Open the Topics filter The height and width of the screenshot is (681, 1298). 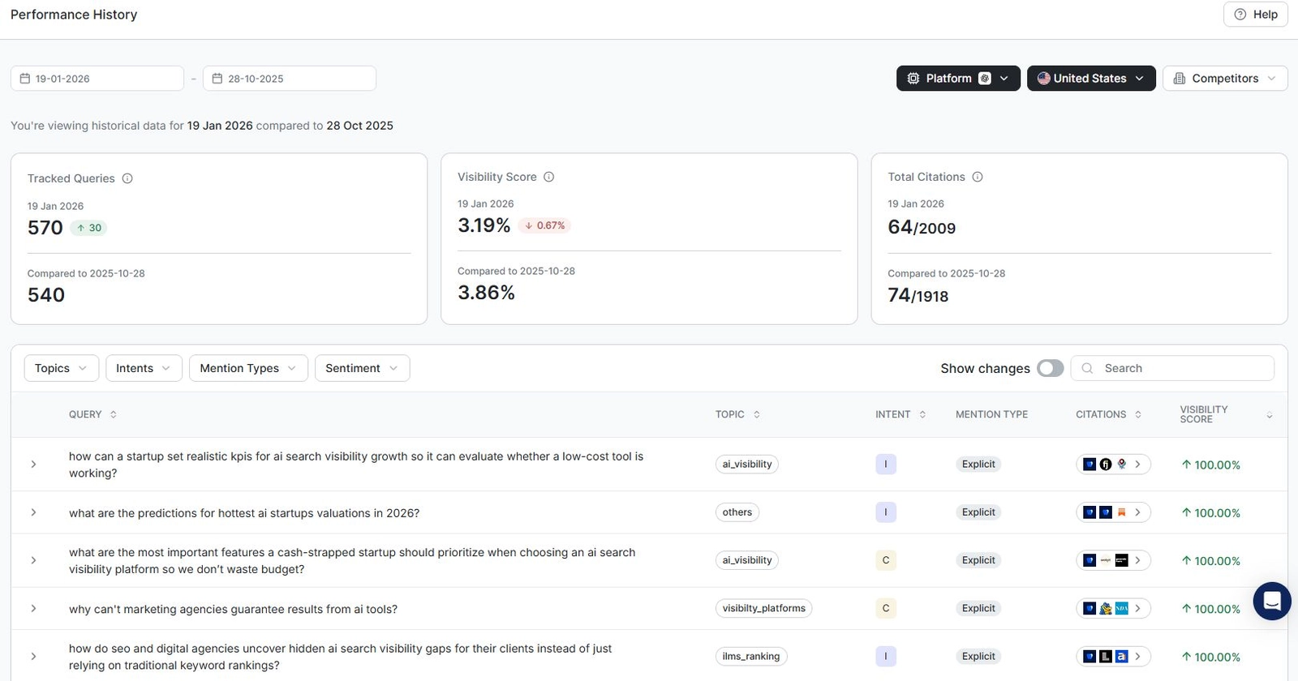[61, 368]
